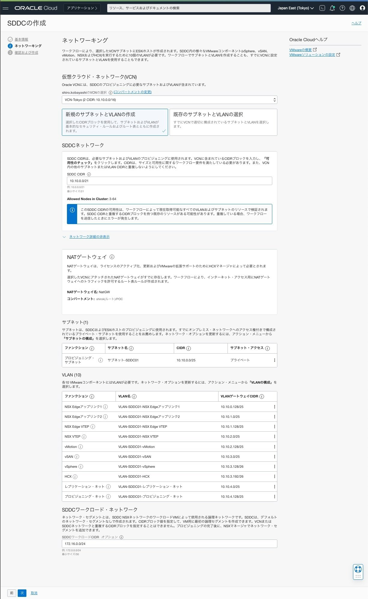The height and width of the screenshot is (599, 368).
Task: Click the info icon next to VCNの選択
Action: (x=110, y=93)
